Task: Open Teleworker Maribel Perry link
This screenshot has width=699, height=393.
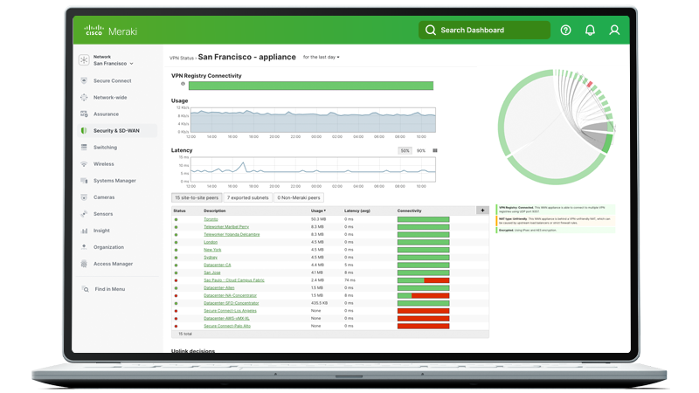Action: click(x=226, y=227)
